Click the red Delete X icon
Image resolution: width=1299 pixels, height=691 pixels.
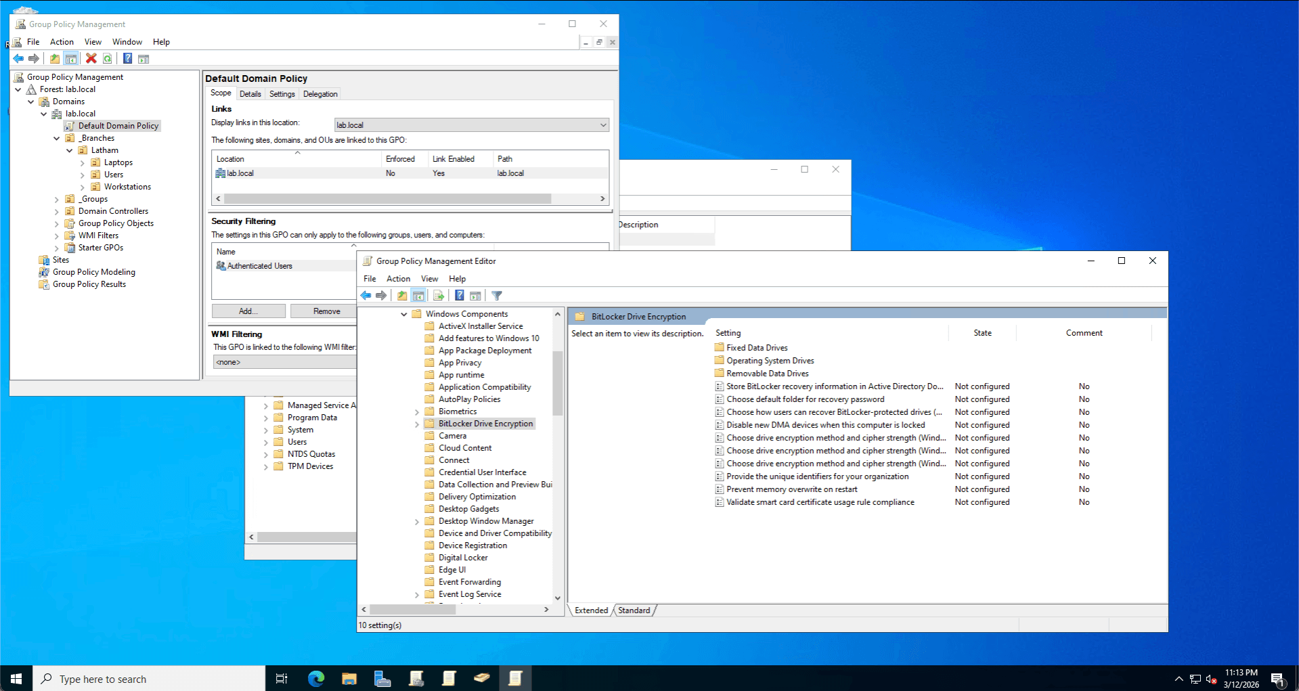pos(91,59)
